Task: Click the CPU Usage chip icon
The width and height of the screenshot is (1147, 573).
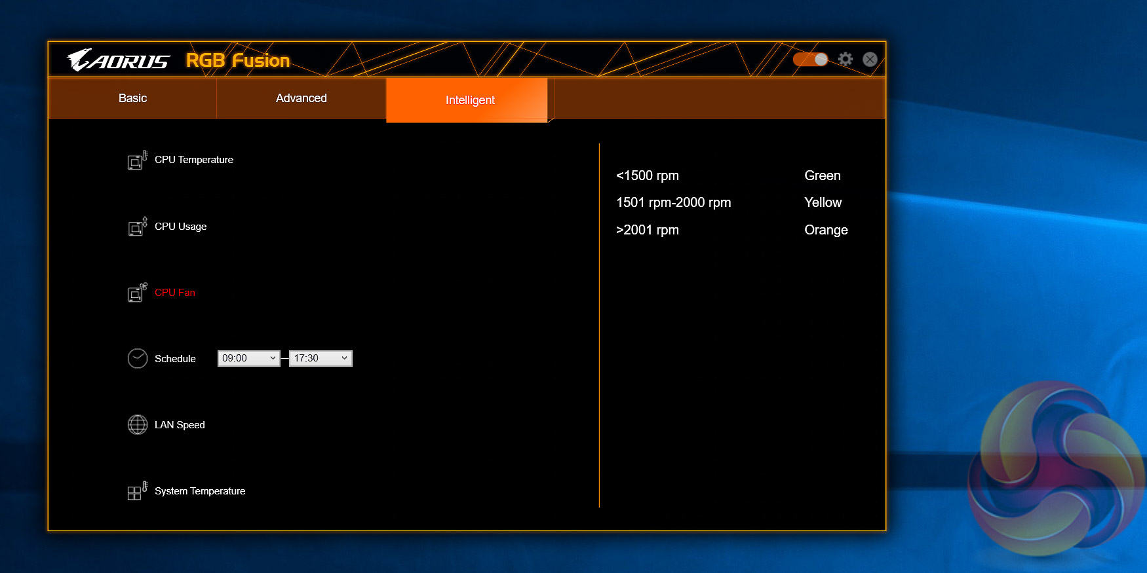Action: coord(136,227)
